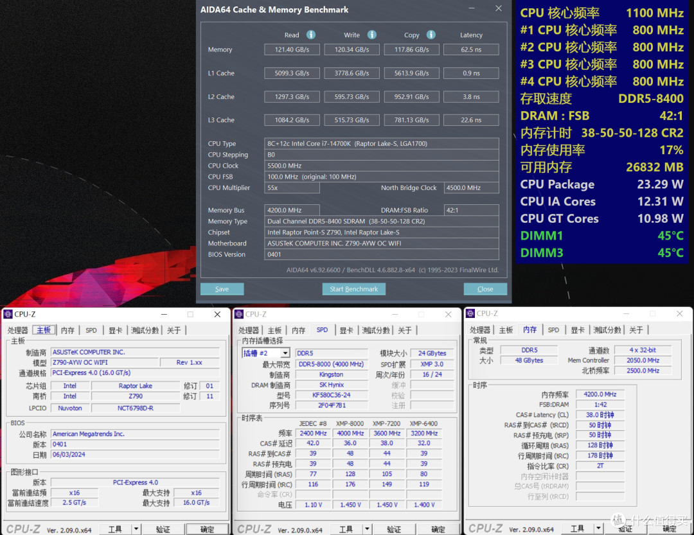
Task: Click Memory Latency value 62.5 ns
Action: pos(471,49)
